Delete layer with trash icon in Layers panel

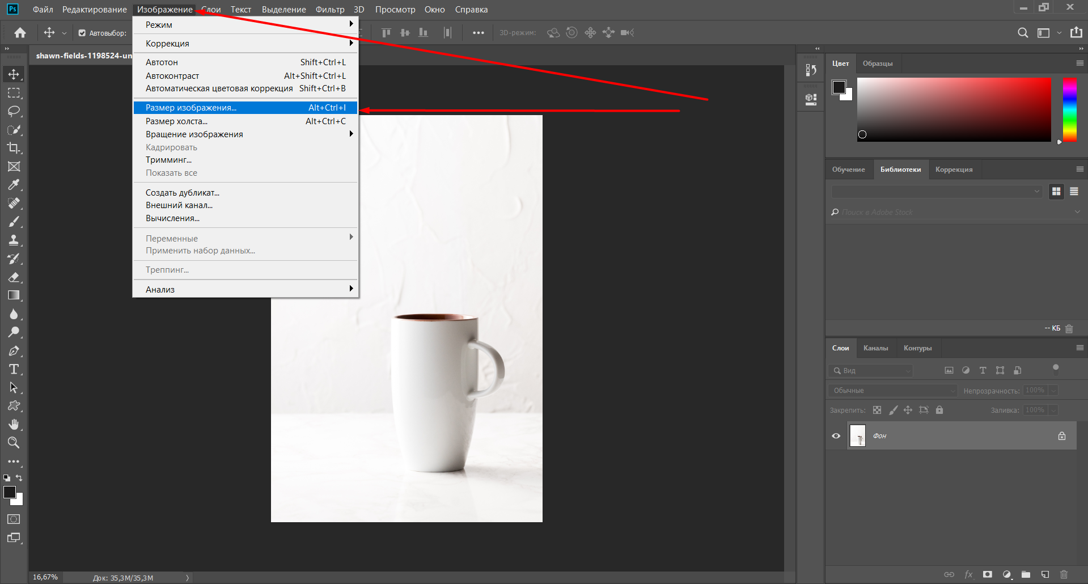click(1064, 574)
